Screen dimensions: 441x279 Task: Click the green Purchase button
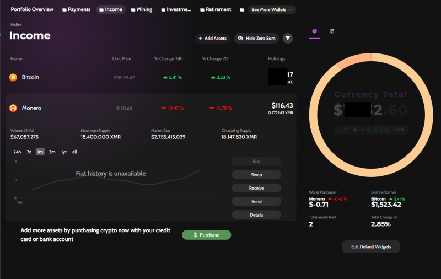tap(206, 235)
